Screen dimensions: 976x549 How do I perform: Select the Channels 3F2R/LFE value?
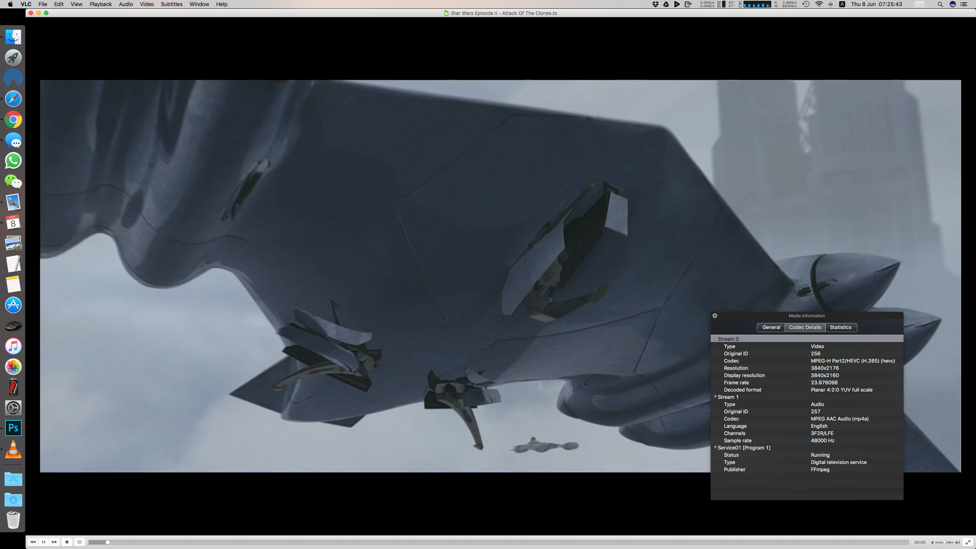822,433
